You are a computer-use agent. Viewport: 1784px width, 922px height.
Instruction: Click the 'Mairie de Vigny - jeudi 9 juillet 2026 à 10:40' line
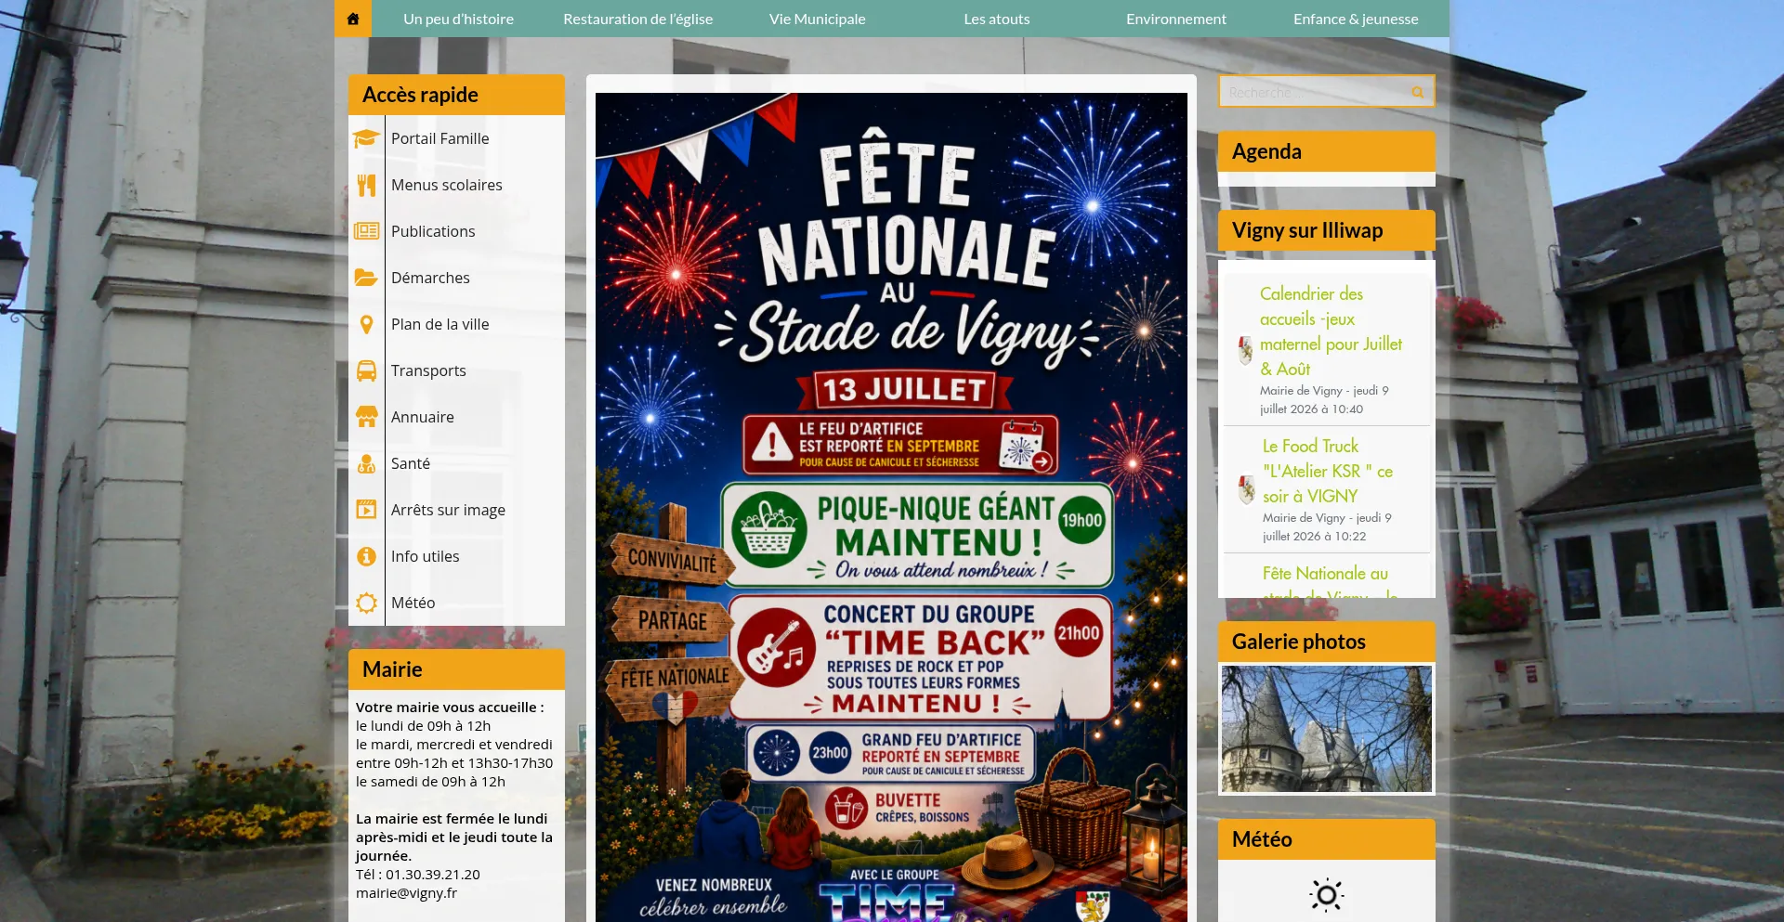(x=1324, y=400)
